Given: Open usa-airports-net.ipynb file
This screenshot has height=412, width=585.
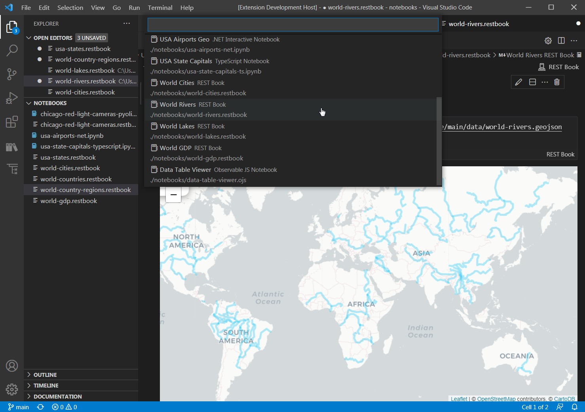Looking at the screenshot, I should 81,135.
